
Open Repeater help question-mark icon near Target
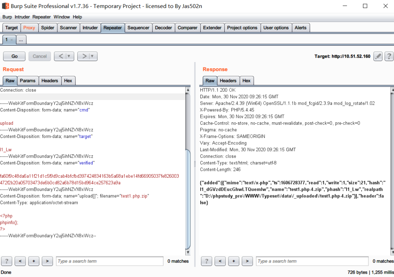click(389, 56)
